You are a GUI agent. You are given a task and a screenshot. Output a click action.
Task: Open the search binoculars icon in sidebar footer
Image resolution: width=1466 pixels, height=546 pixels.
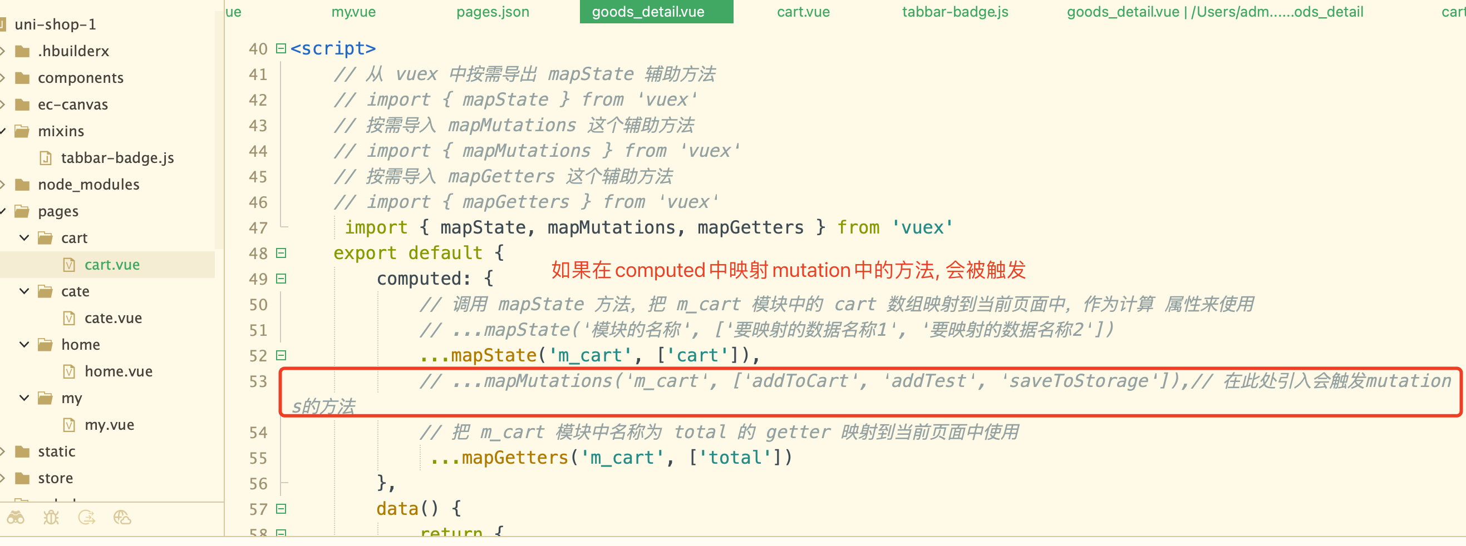click(x=16, y=517)
